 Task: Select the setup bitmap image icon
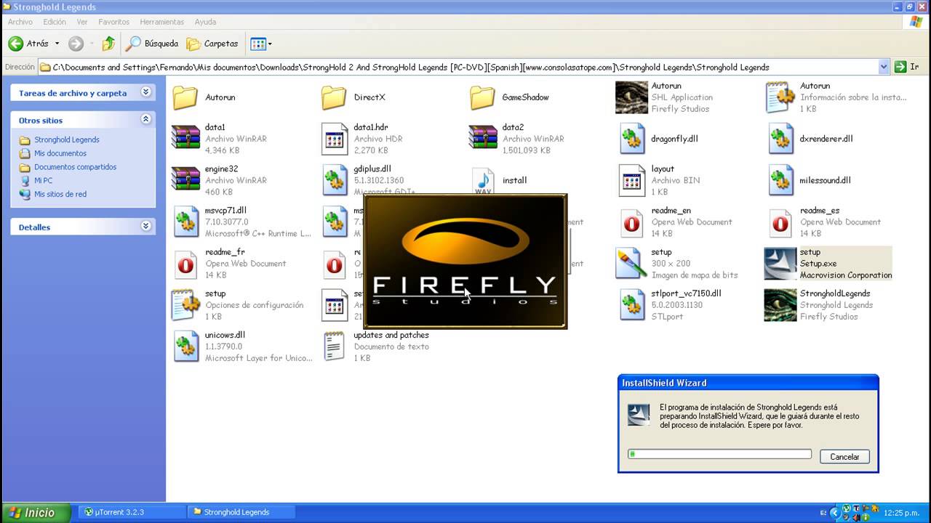coord(631,264)
